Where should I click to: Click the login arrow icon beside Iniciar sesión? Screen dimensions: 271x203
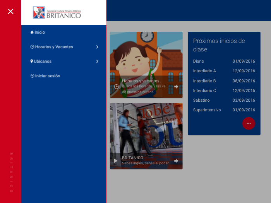[x=32, y=76]
